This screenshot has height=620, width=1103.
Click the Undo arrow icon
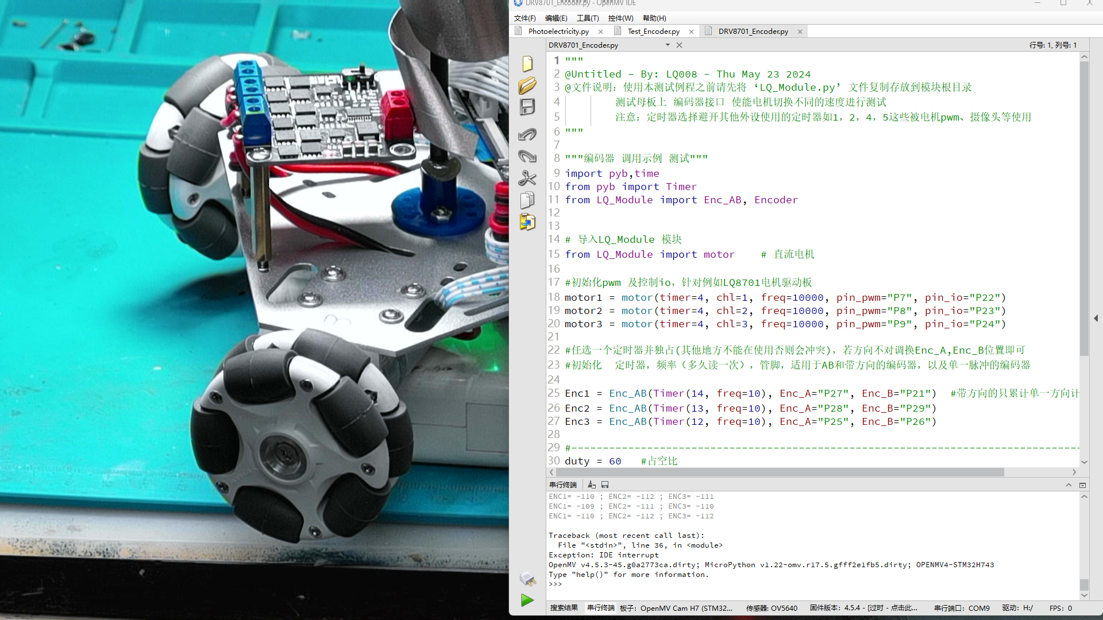tap(527, 134)
